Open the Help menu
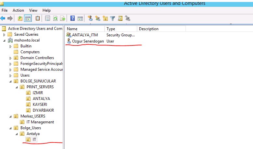Screen dimensions: 253x149 coord(46,10)
